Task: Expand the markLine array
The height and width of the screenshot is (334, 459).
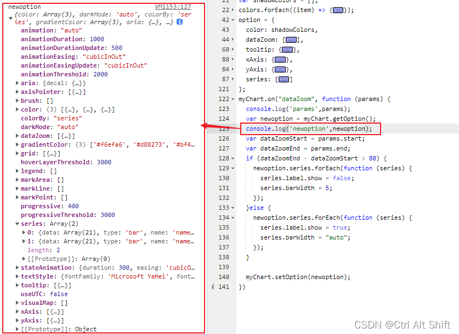Action: click(x=17, y=188)
